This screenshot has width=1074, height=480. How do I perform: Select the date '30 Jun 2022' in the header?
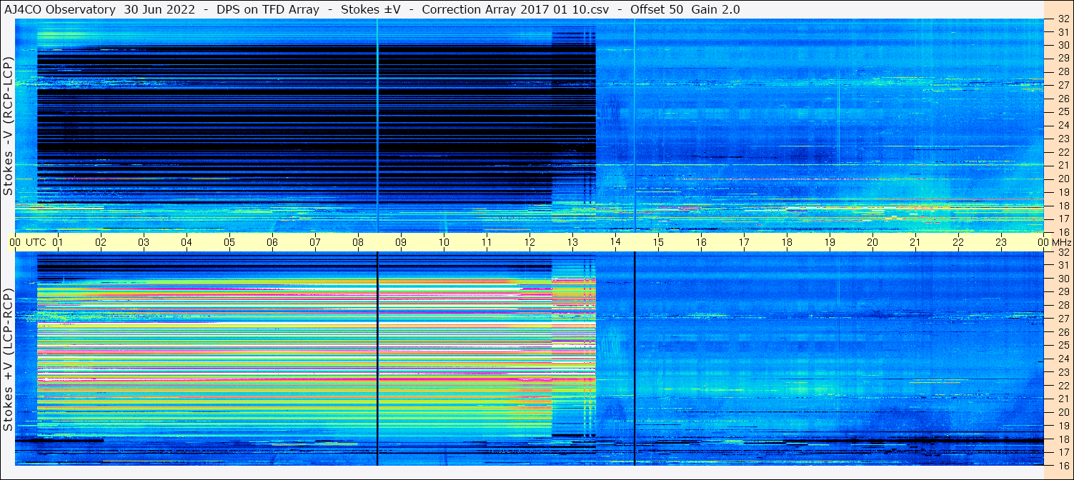161,9
